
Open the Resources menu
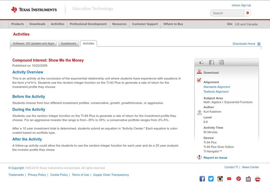(119, 24)
